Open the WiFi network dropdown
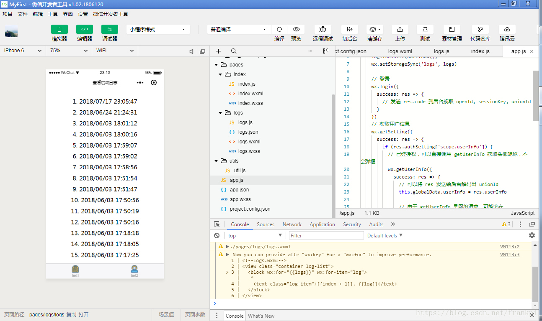The width and height of the screenshot is (542, 321). 115,51
